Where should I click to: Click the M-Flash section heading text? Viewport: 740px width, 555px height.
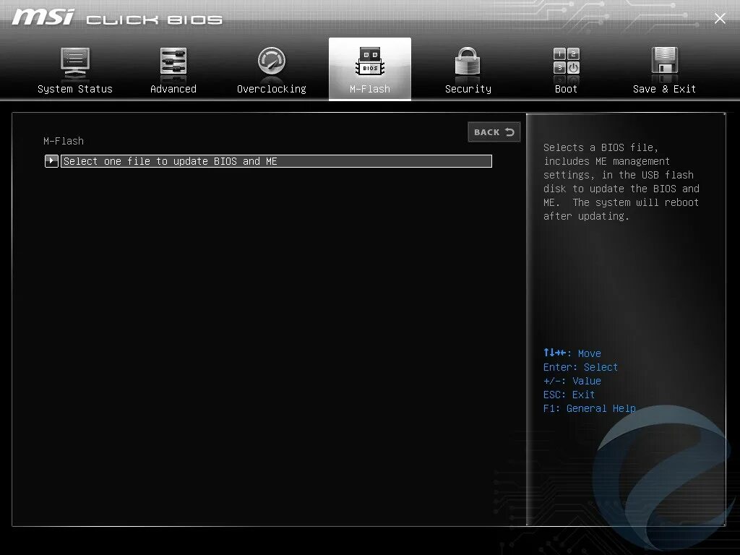64,141
